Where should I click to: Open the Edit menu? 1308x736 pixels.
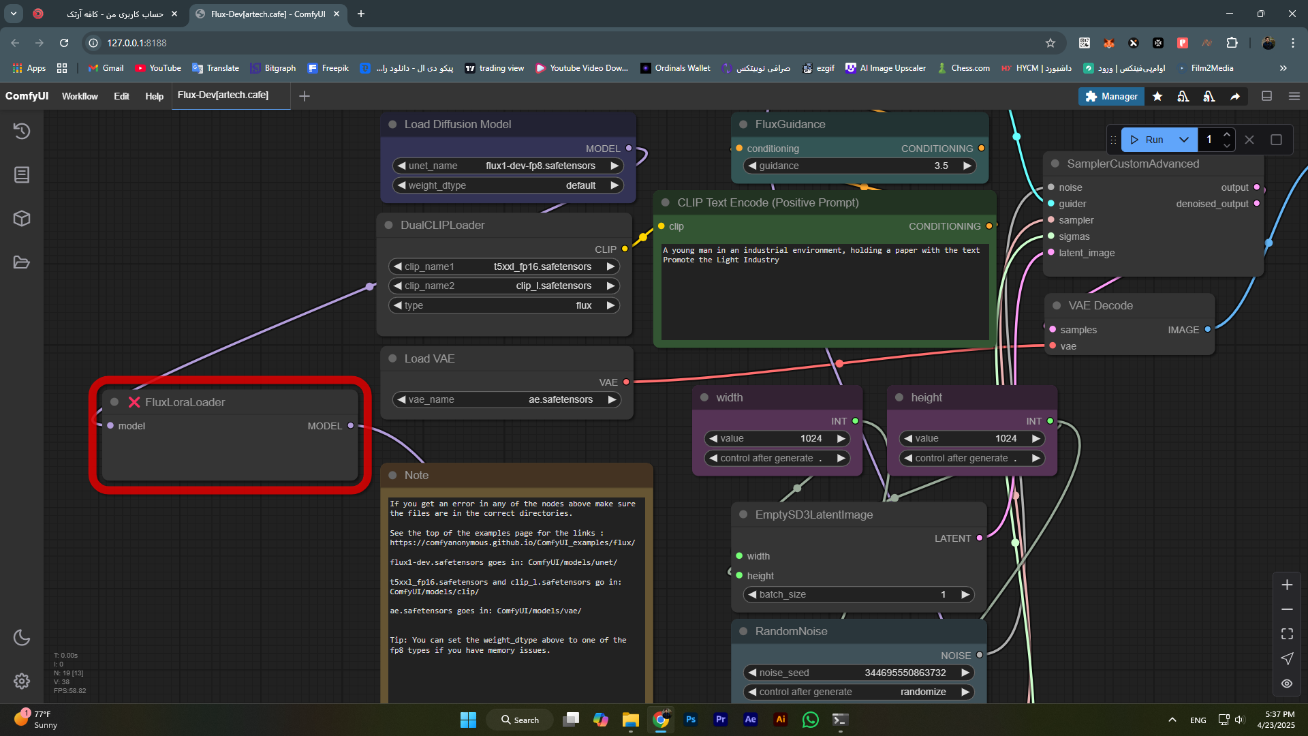pyautogui.click(x=121, y=96)
